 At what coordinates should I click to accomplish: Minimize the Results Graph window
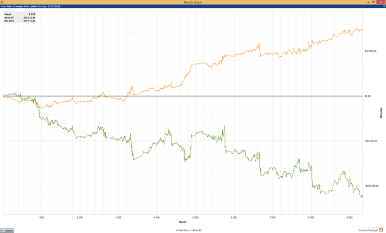click(x=368, y=2)
